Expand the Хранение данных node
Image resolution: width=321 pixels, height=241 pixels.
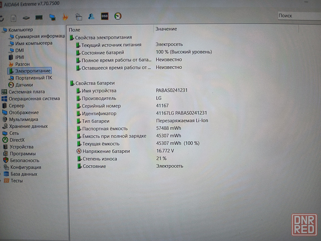tap(28, 126)
